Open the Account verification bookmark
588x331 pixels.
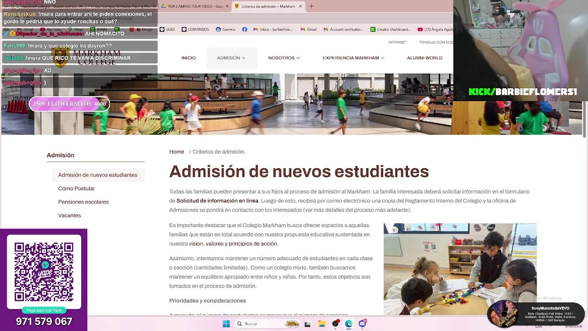click(x=343, y=29)
